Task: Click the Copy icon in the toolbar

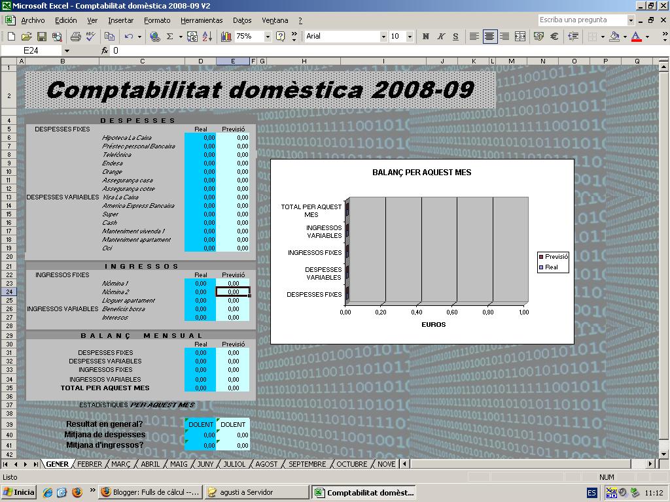Action: coord(109,37)
